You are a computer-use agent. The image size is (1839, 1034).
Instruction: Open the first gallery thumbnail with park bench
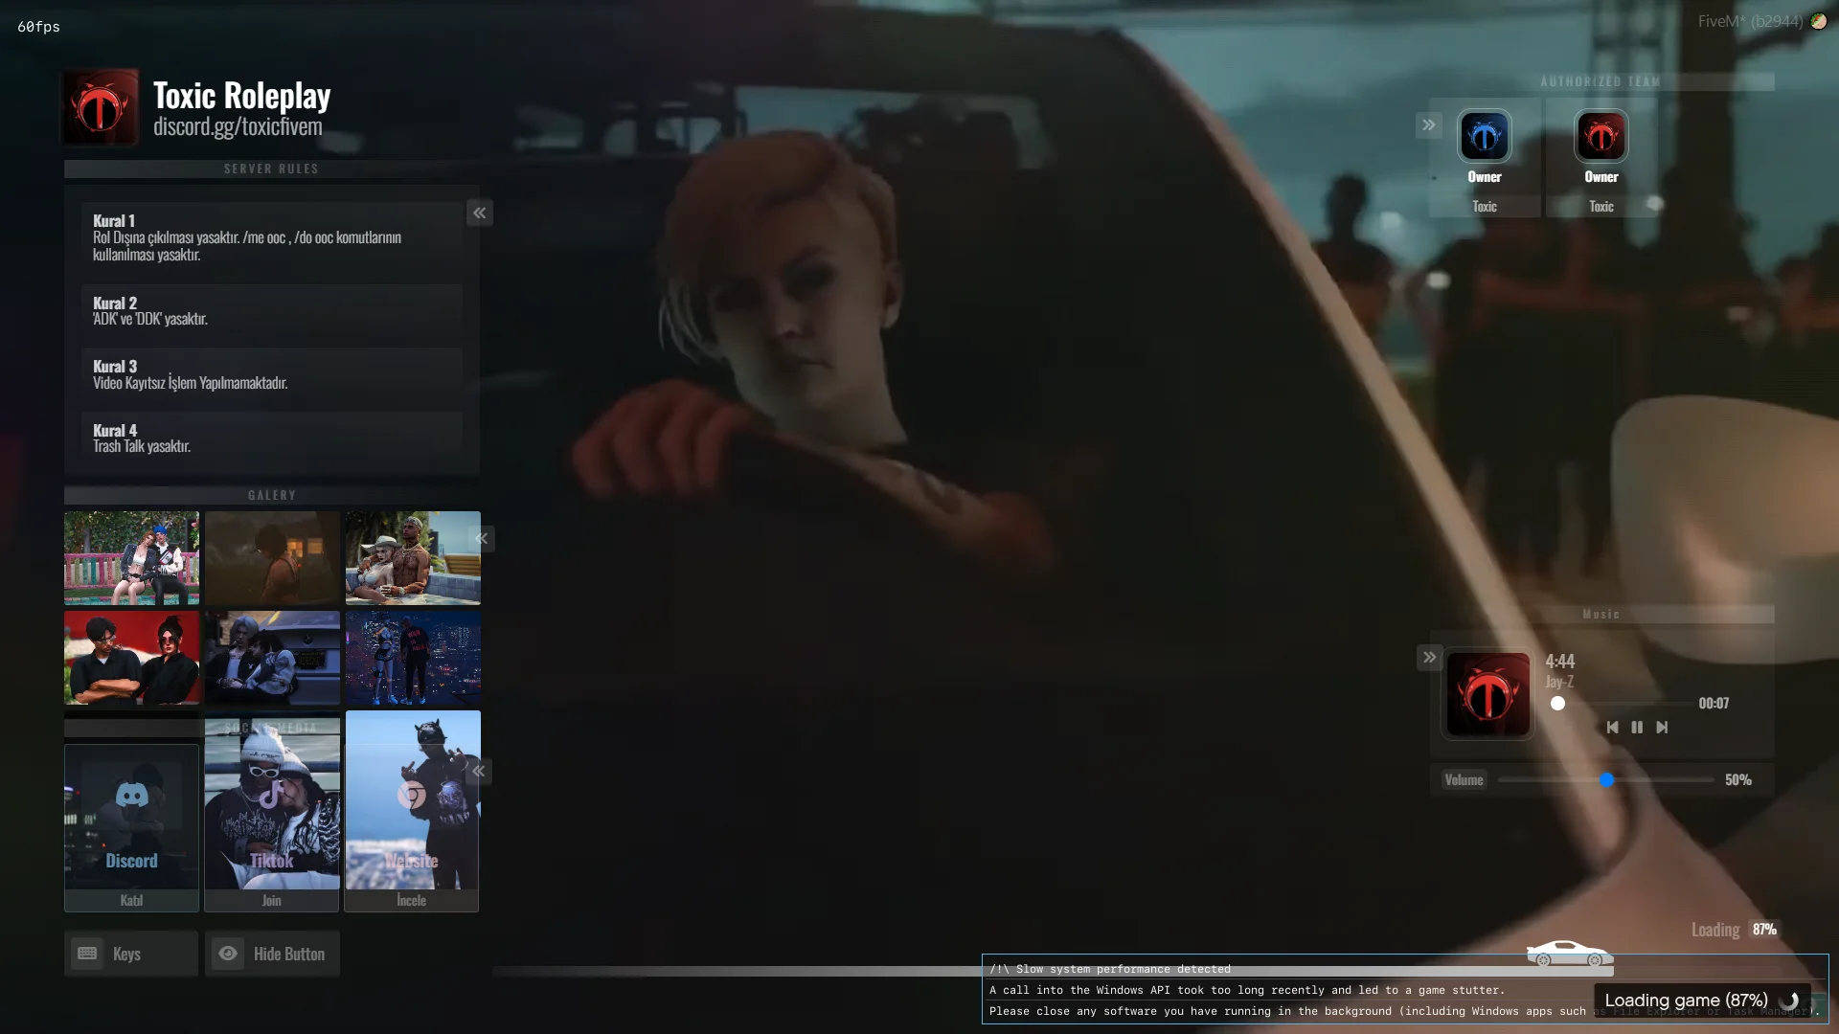[x=131, y=558]
